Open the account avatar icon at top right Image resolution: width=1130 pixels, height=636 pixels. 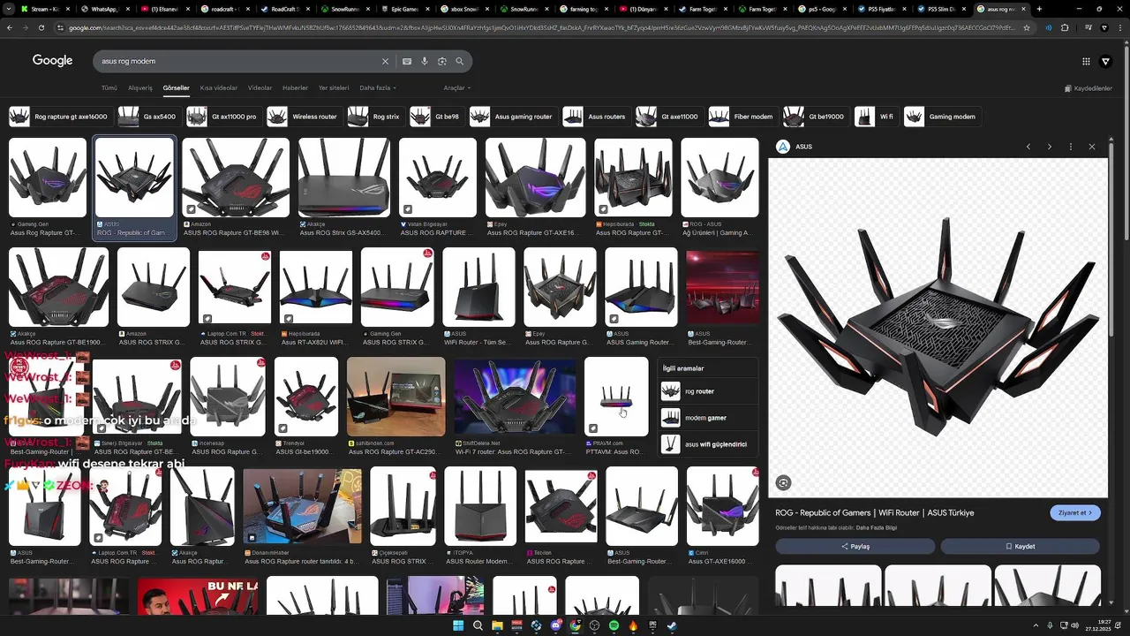click(x=1106, y=61)
